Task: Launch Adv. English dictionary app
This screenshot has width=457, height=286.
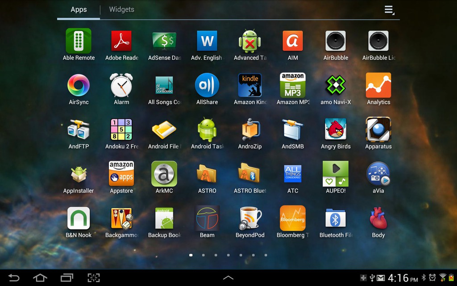Action: coord(207,41)
